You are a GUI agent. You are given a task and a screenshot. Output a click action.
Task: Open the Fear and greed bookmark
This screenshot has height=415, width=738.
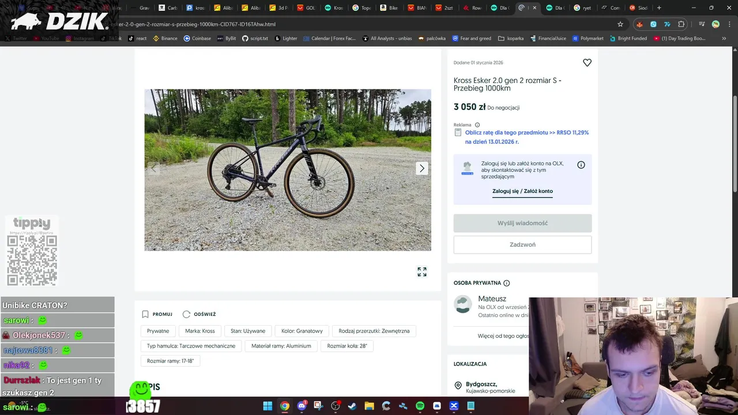click(x=472, y=38)
